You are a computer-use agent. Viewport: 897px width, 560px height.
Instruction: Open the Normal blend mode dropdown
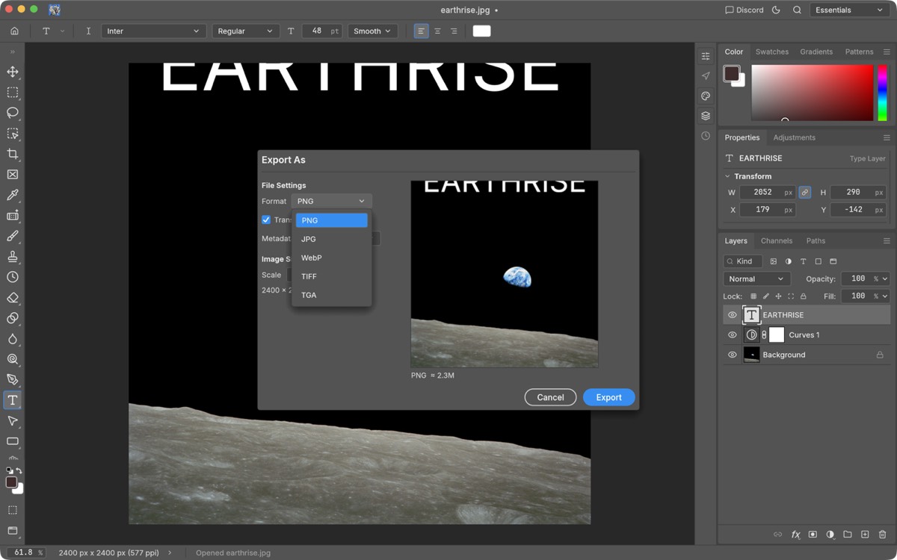756,279
